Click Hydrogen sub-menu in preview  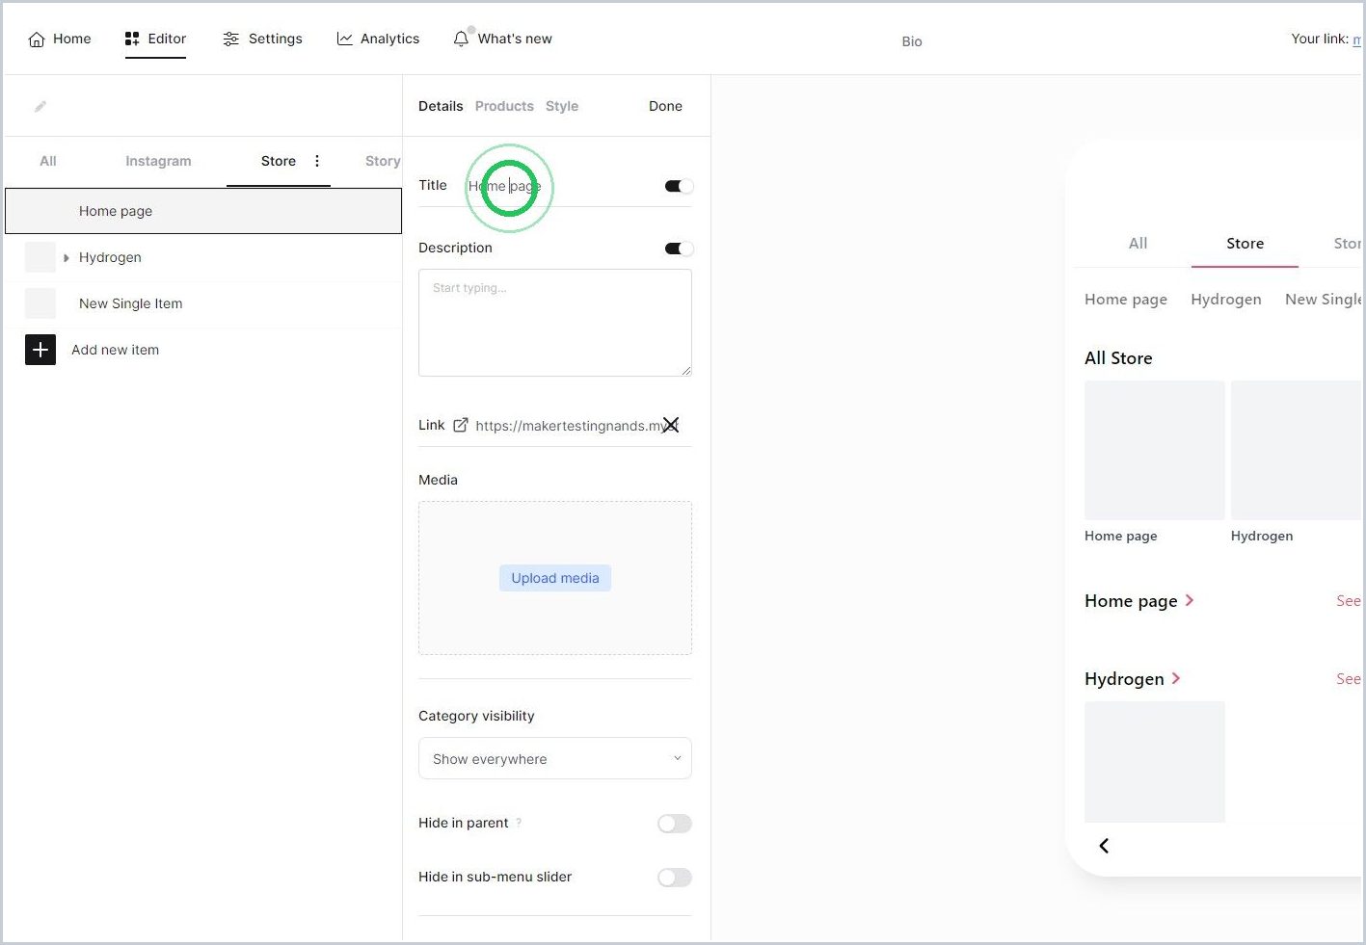[1225, 299]
